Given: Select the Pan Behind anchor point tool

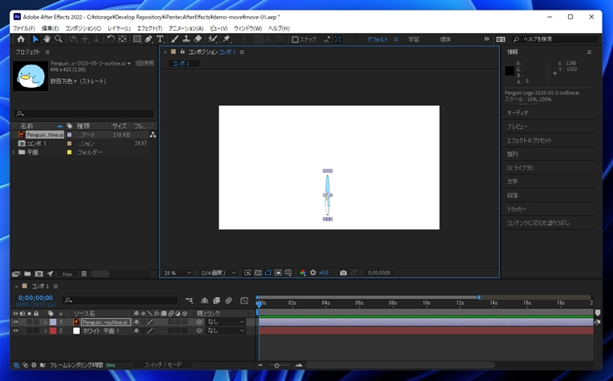Looking at the screenshot, I should (123, 39).
